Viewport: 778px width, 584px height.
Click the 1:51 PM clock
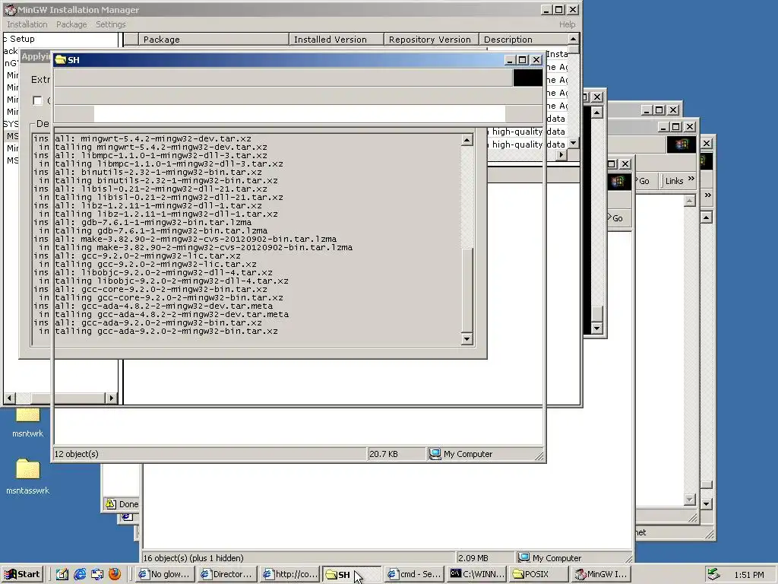click(749, 575)
